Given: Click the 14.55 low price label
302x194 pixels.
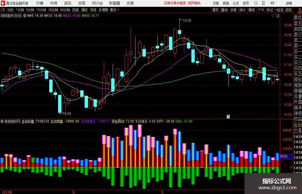Looking at the screenshot, I should pyautogui.click(x=67, y=114).
